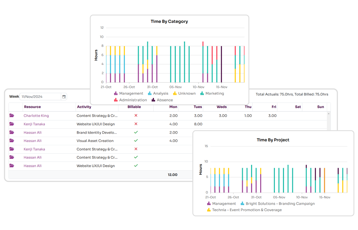This screenshot has height=230, width=358.
Task: Click folder icon beside Brand Identity row
Action: point(12,132)
